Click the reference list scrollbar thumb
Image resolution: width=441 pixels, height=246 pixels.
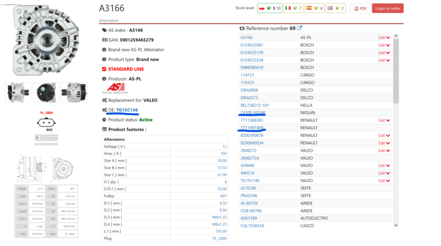396,71
